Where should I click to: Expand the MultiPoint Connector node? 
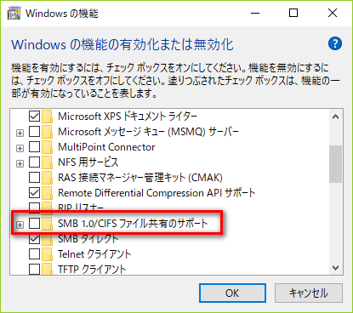(x=20, y=148)
